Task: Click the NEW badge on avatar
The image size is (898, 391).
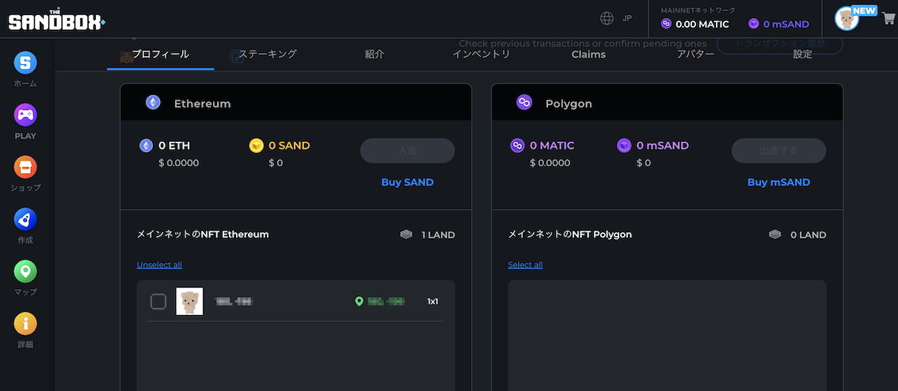Action: pos(864,10)
